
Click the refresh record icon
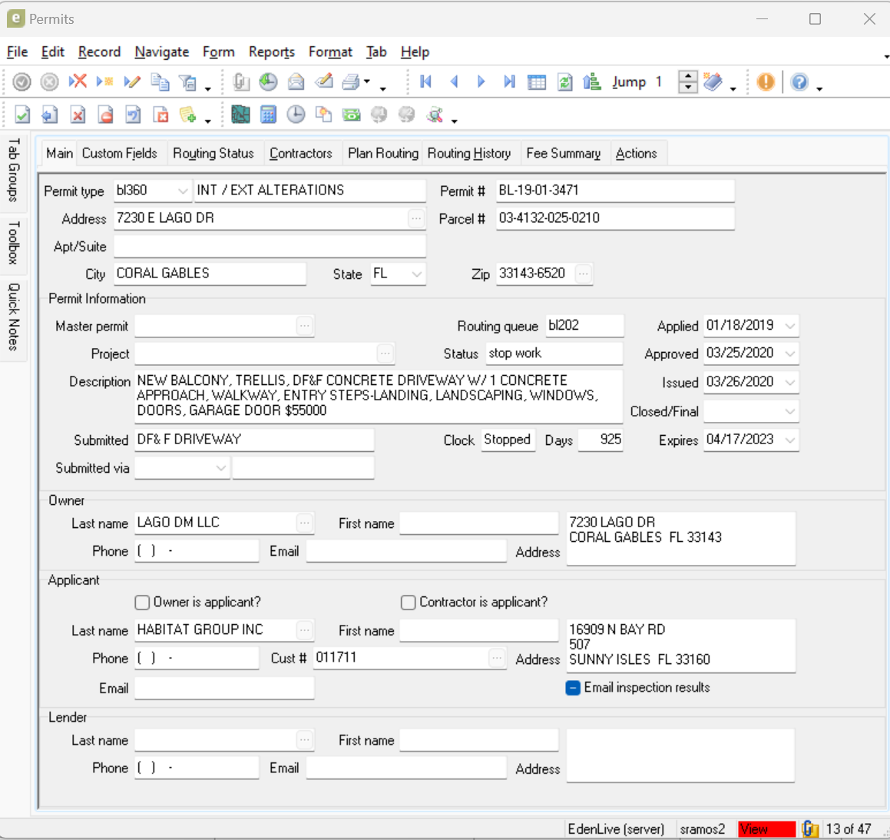(x=564, y=81)
